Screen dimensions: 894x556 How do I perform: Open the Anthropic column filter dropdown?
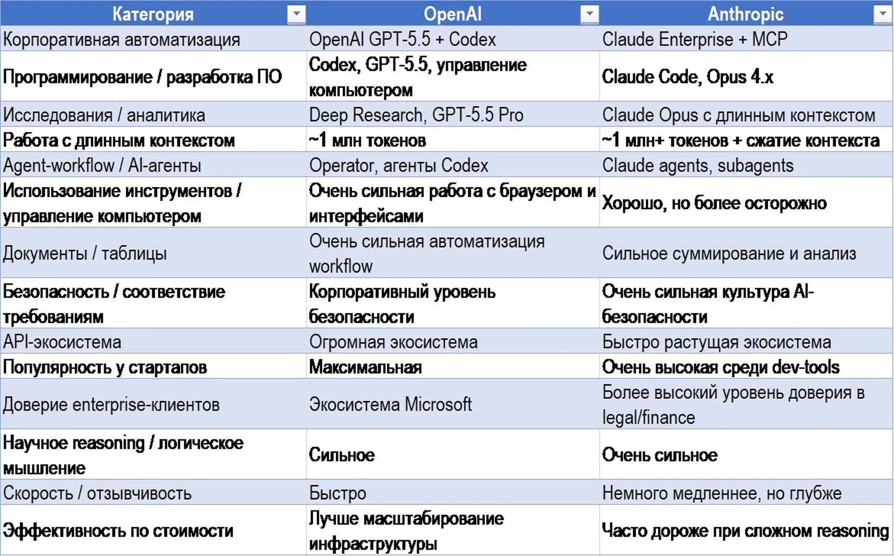(x=883, y=14)
